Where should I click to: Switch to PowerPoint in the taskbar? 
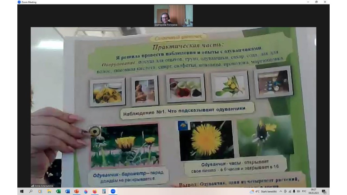[x=76, y=191]
